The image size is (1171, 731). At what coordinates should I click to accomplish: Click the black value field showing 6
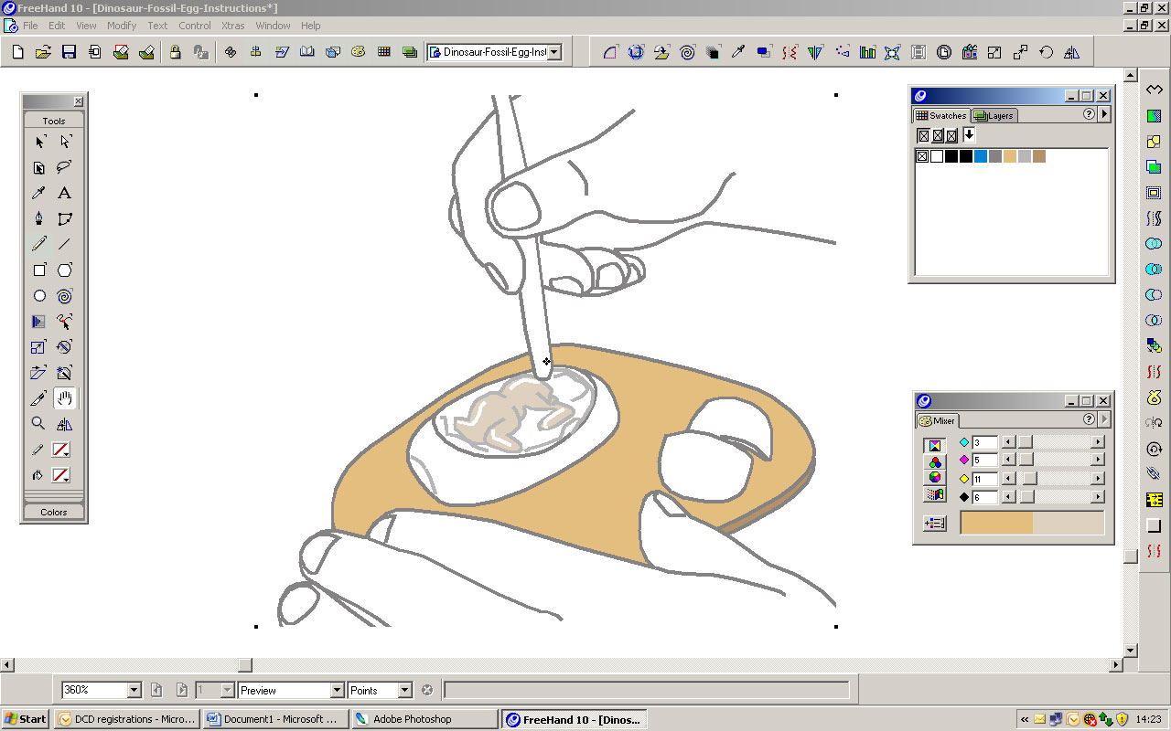click(x=984, y=497)
